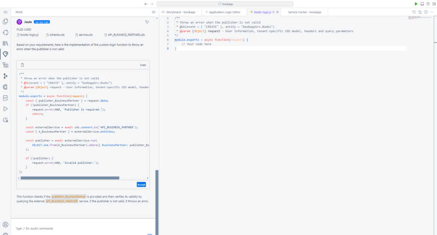Image resolution: width=437 pixels, height=235 pixels.
Task: Open the circular-arrows view below Explorer
Action: pos(5,32)
